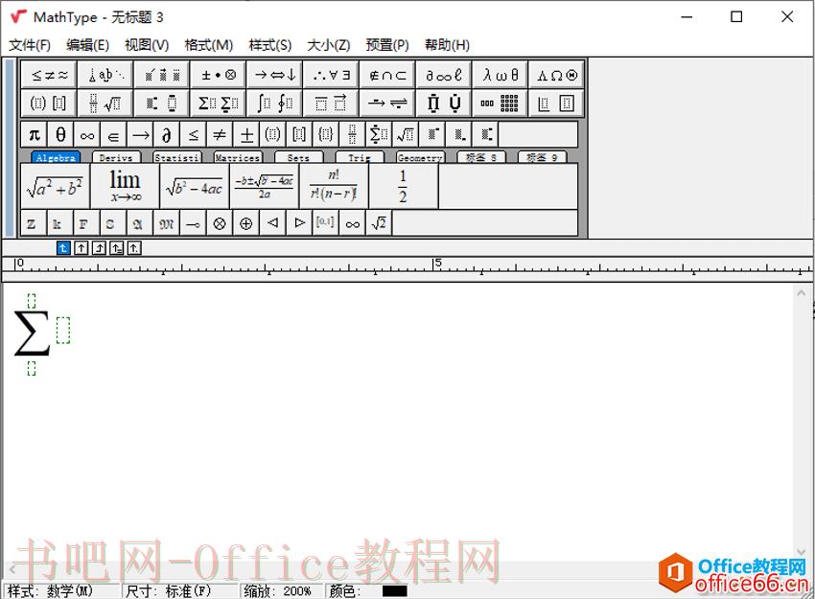Open the relational symbols palette (≤≠≈)

click(x=49, y=75)
